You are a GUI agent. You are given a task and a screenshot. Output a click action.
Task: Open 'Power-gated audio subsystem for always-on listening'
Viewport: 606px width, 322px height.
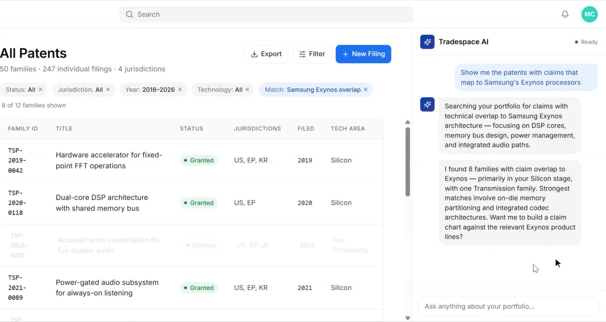pos(107,288)
